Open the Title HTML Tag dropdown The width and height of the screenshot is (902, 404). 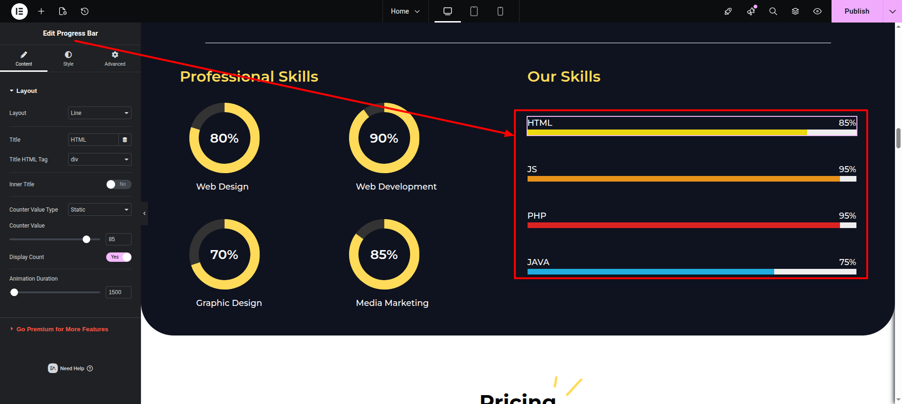tap(100, 160)
